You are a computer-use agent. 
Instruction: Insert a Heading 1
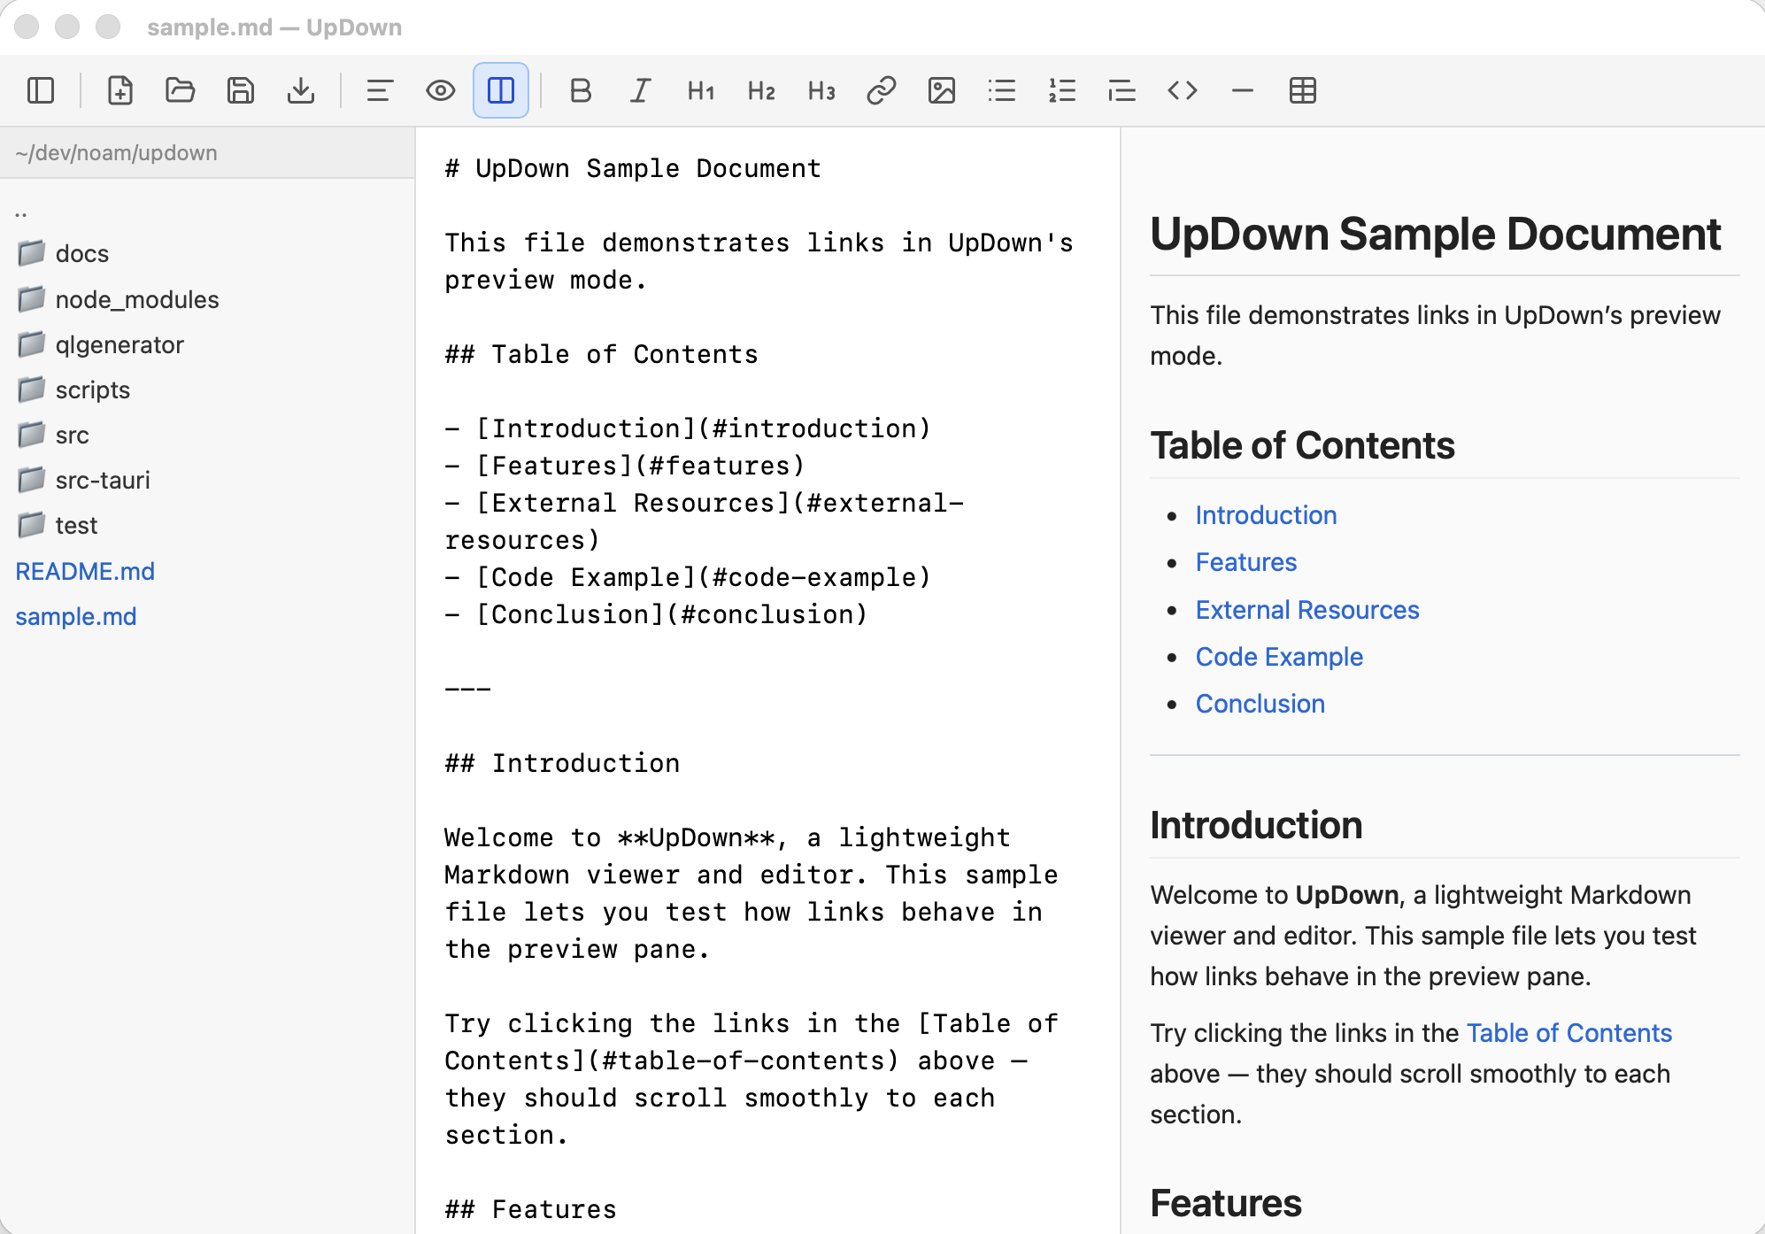click(701, 90)
